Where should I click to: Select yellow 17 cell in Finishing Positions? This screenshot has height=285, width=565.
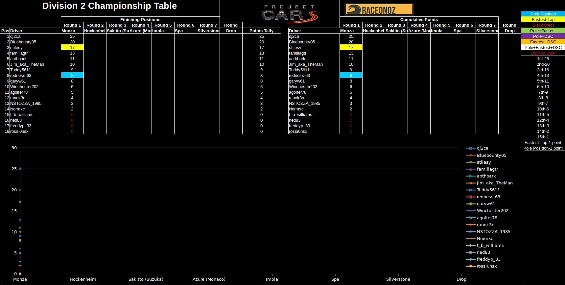click(72, 47)
